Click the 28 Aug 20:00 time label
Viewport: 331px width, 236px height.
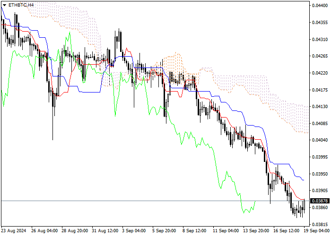(75, 231)
